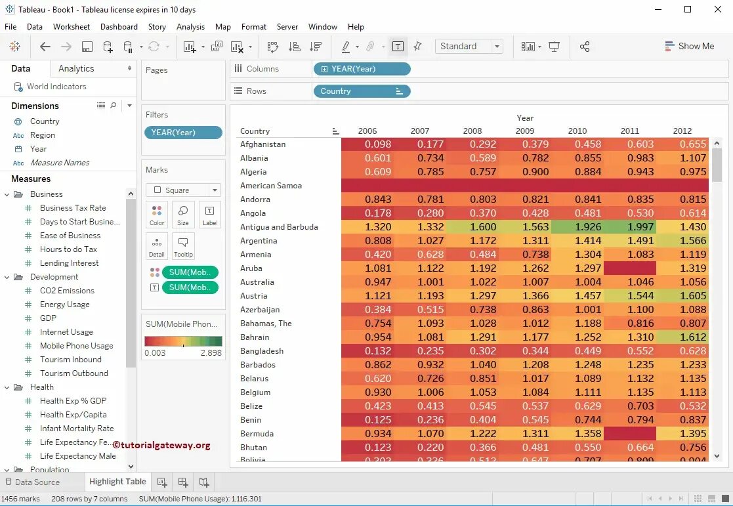Click the New Worksheet tab icon

click(x=162, y=482)
